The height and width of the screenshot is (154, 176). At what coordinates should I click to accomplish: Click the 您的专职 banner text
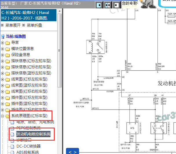pos(130,3)
